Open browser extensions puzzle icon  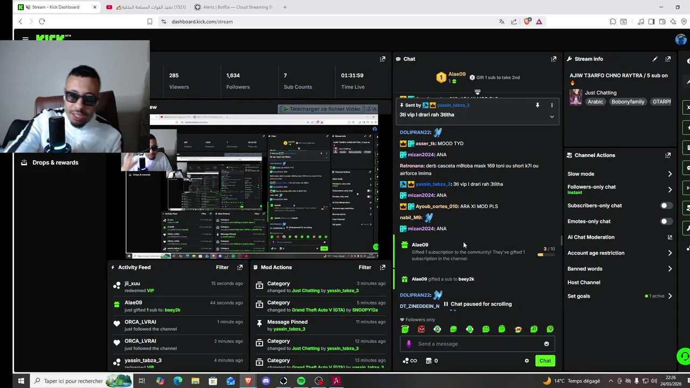tap(613, 22)
